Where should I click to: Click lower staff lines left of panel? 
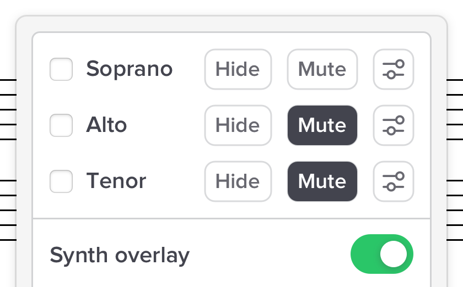click(8, 210)
